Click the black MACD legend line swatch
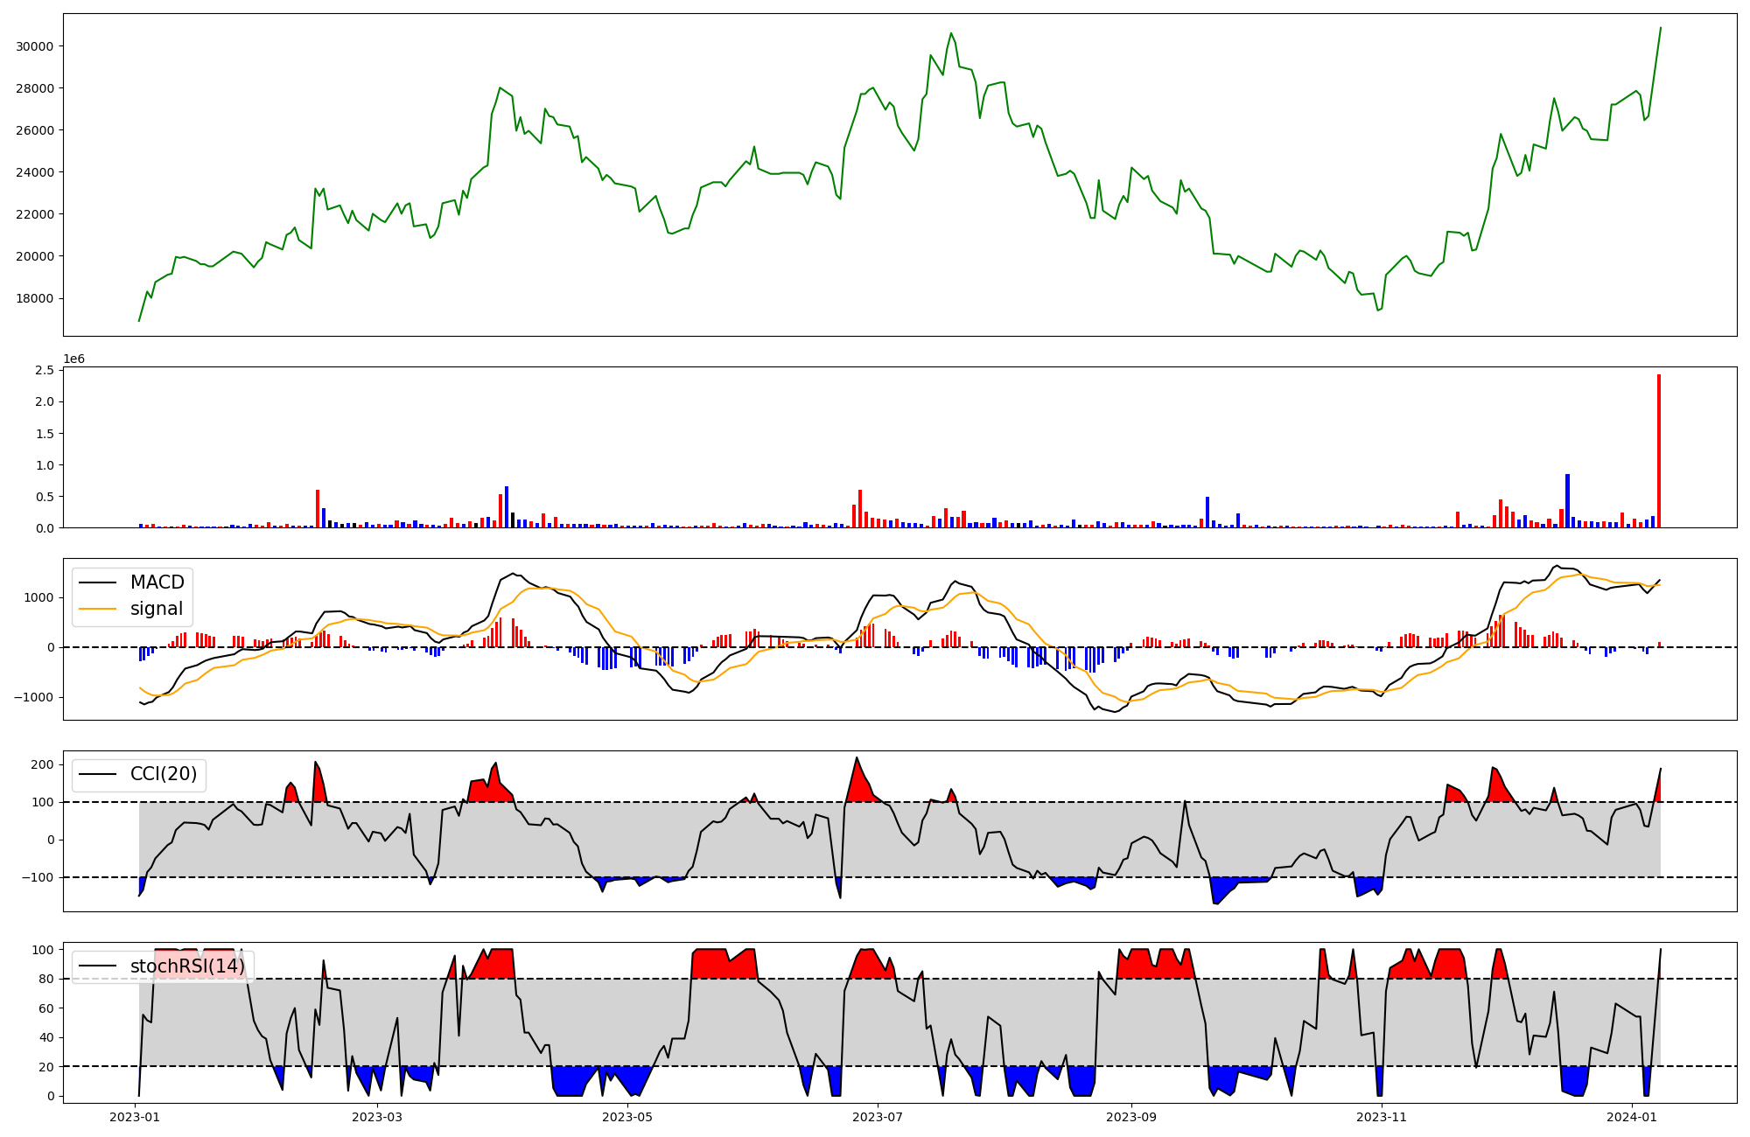Image resolution: width=1750 pixels, height=1137 pixels. pyautogui.click(x=100, y=582)
